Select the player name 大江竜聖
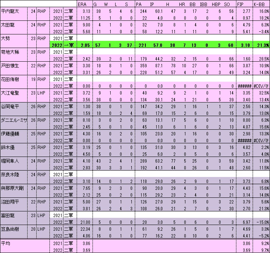This screenshot has width=270, height=253. coord(10,93)
